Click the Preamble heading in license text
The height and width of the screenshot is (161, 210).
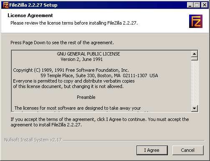pyautogui.click(x=86, y=97)
